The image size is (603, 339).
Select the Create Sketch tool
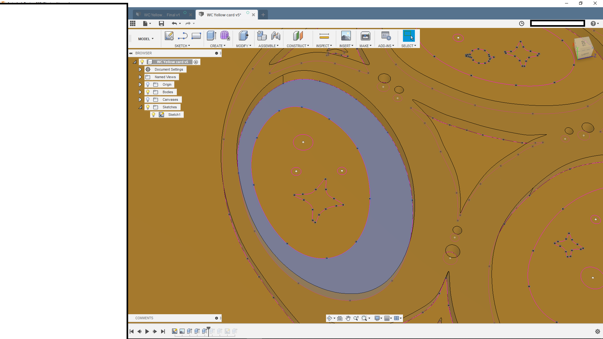click(169, 36)
